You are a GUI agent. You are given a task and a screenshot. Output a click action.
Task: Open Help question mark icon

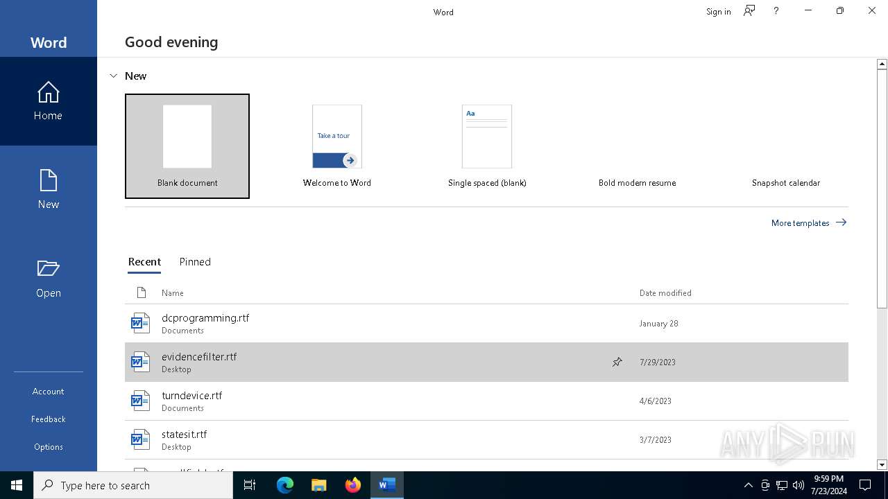(776, 11)
